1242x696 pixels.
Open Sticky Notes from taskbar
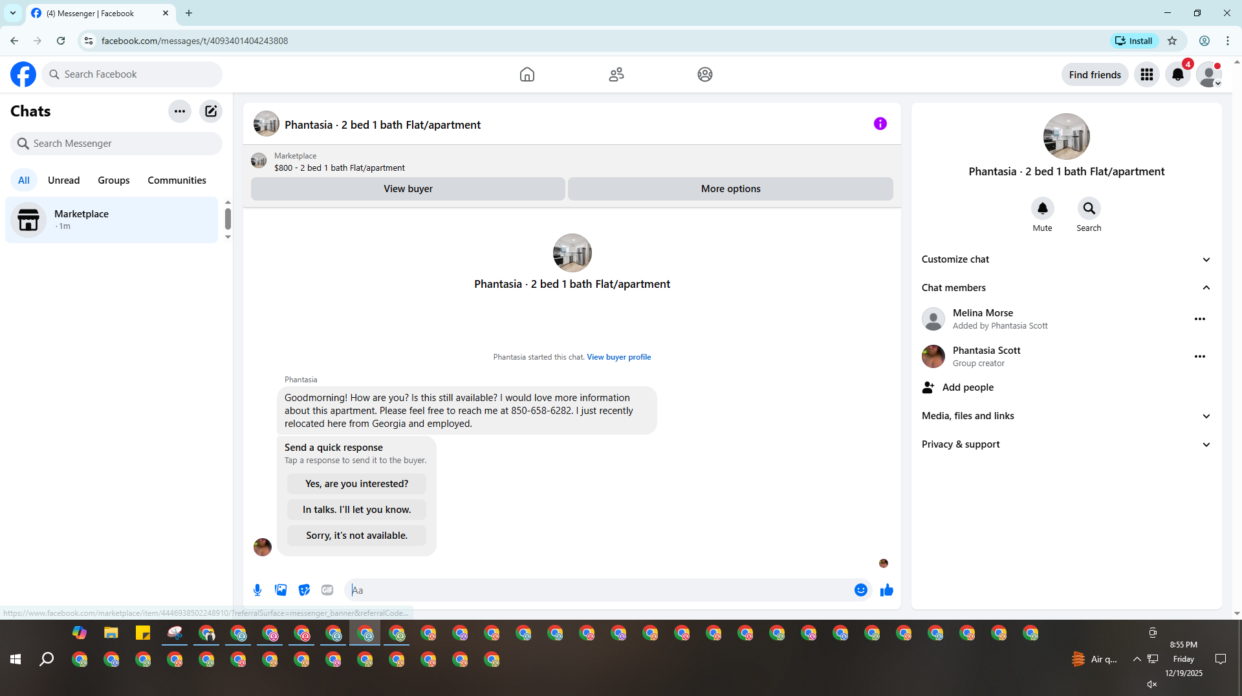tap(143, 633)
